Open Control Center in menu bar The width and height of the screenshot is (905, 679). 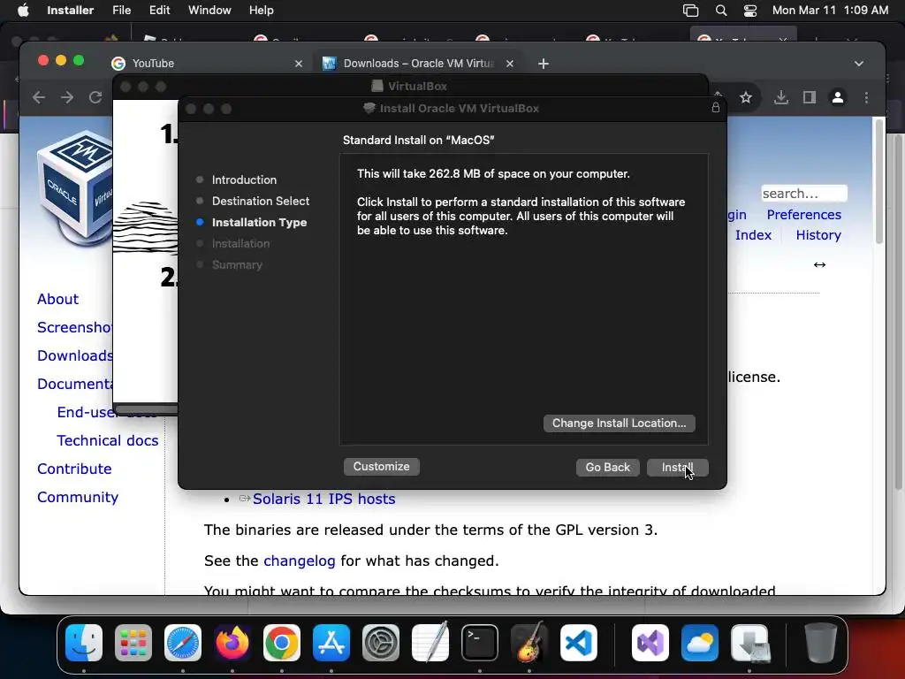click(749, 11)
